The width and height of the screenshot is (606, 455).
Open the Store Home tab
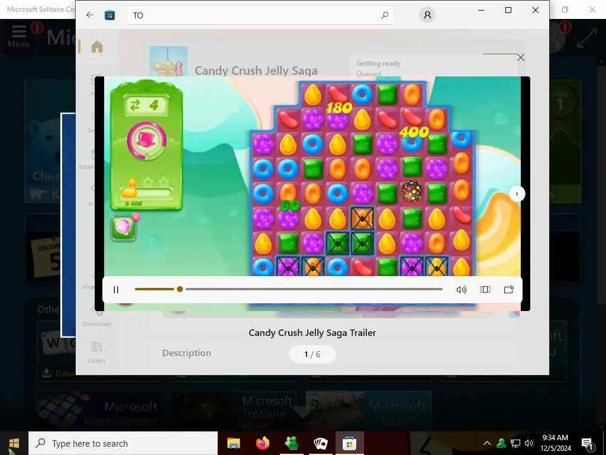tap(97, 47)
